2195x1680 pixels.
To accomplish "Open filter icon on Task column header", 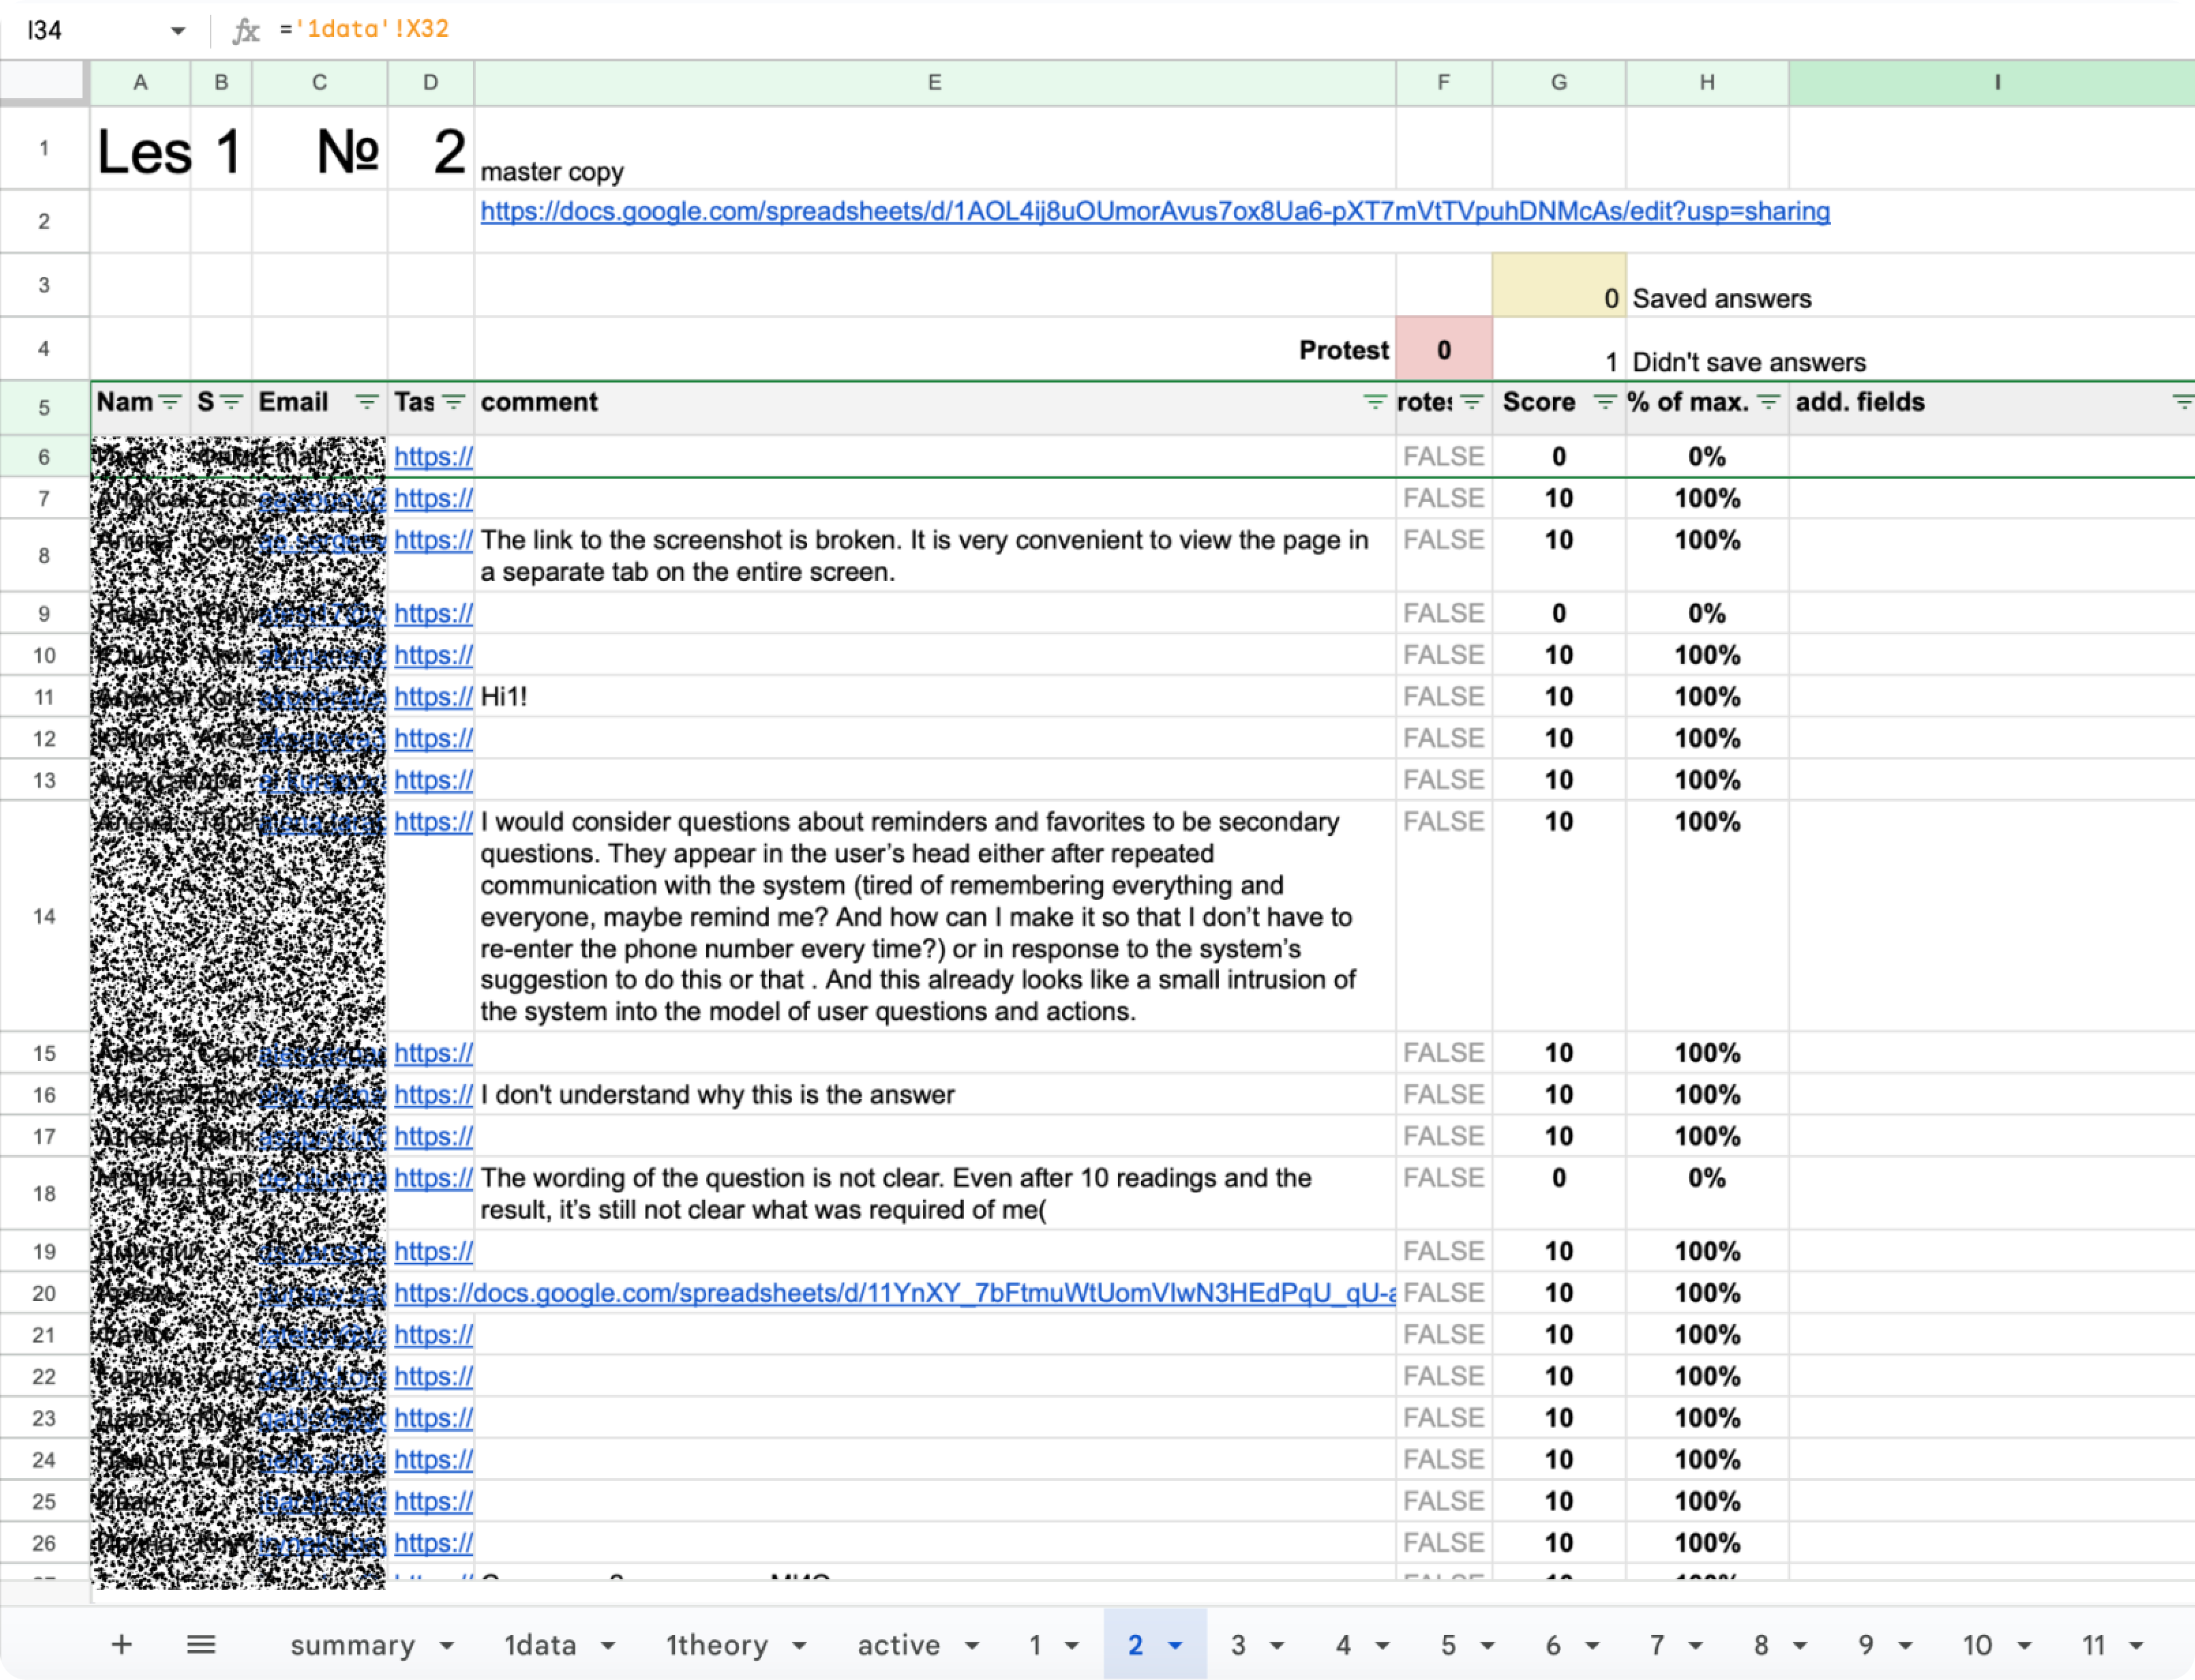I will [454, 402].
